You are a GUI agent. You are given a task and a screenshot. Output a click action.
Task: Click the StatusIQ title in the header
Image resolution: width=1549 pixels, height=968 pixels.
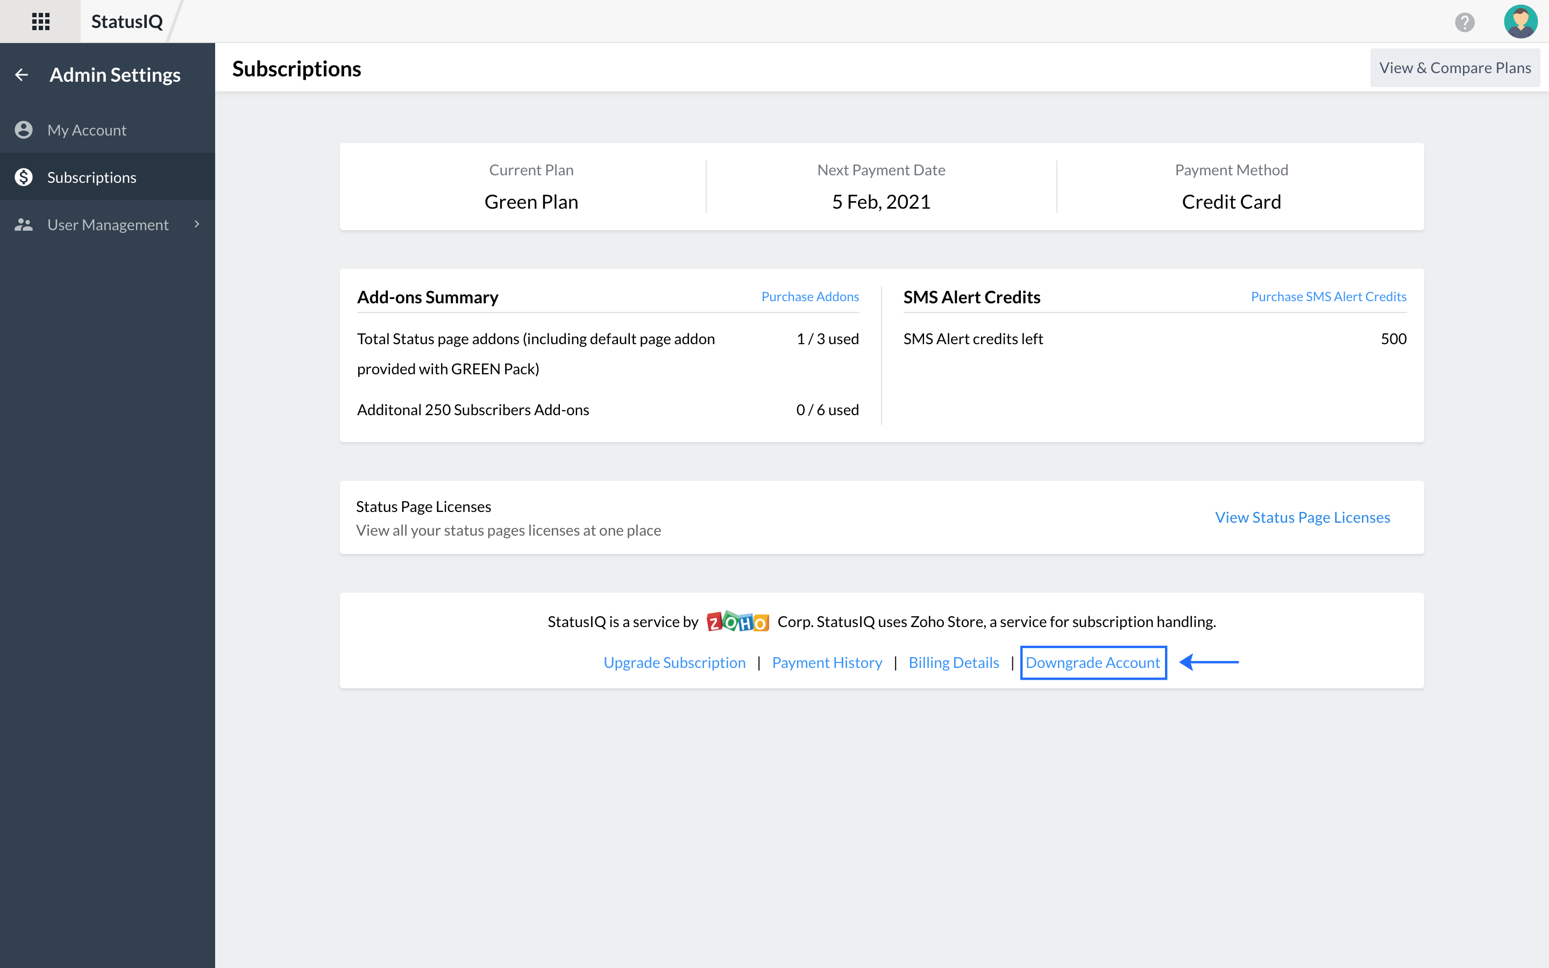pyautogui.click(x=126, y=21)
